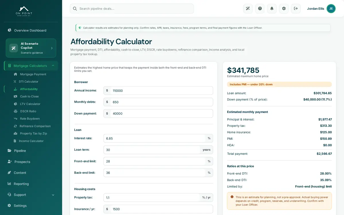Image resolution: width=344 pixels, height=215 pixels.
Task: Collapse the Mortgage Calculators section
Action: 53,66
